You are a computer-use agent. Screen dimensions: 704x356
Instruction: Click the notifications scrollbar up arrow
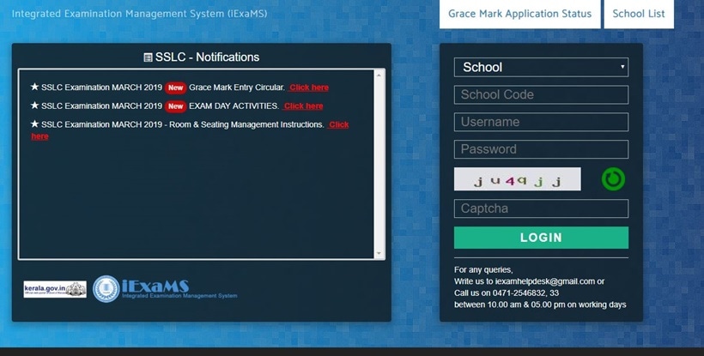tap(379, 75)
